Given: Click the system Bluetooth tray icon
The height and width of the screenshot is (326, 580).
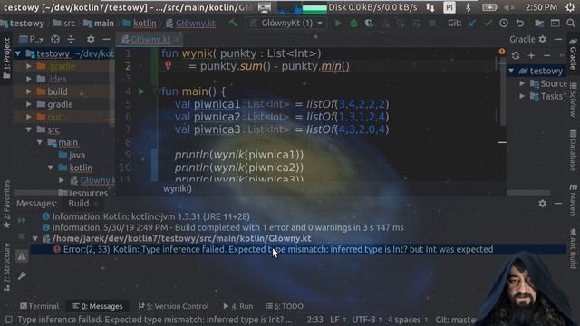Looking at the screenshot, I should (x=468, y=7).
